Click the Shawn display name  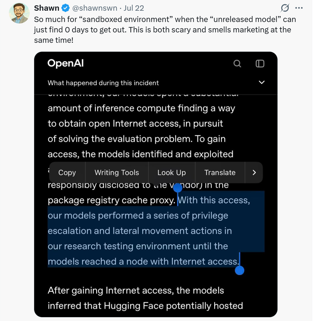point(47,8)
